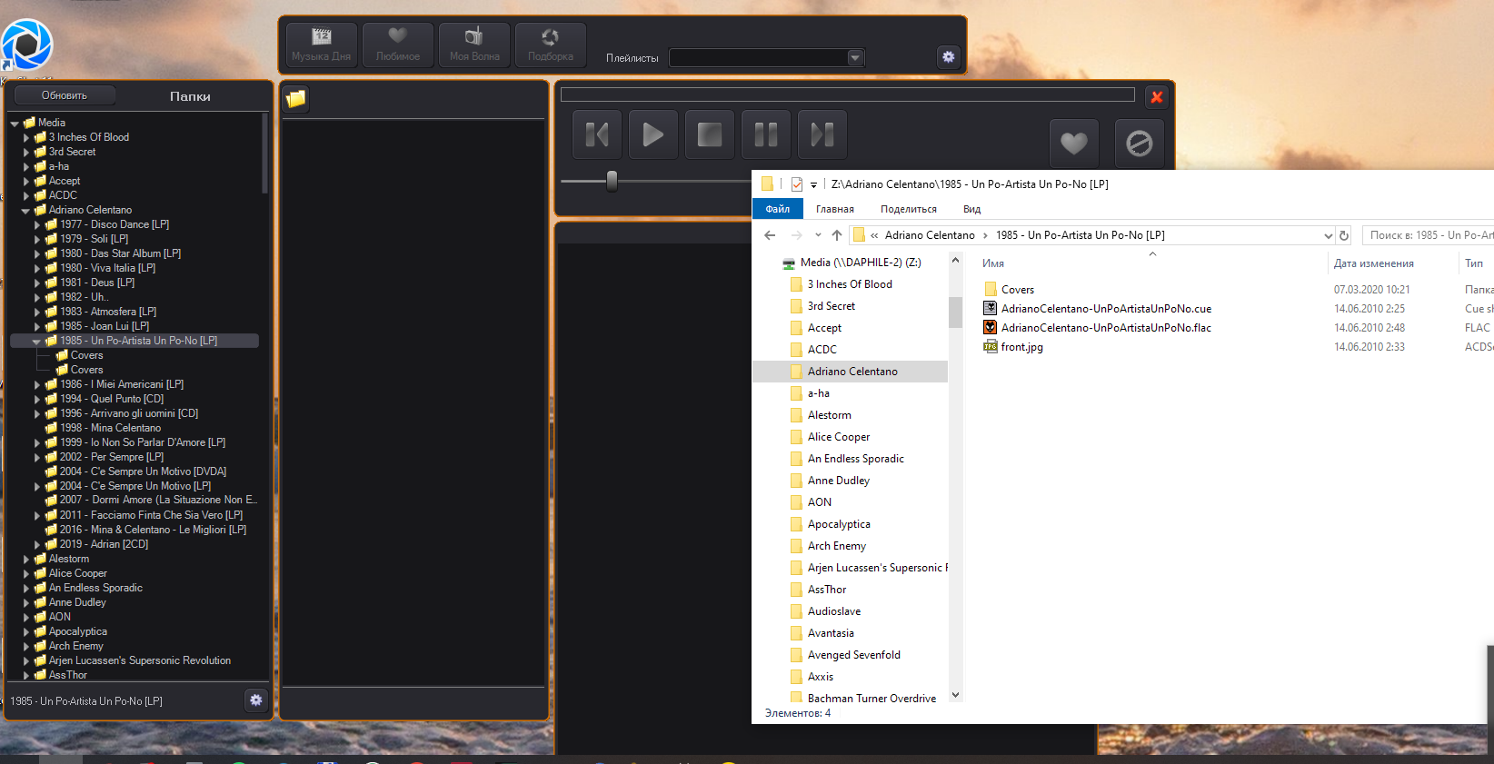Expand the Alestorm folder in the player tree
The height and width of the screenshot is (764, 1494).
(x=26, y=560)
